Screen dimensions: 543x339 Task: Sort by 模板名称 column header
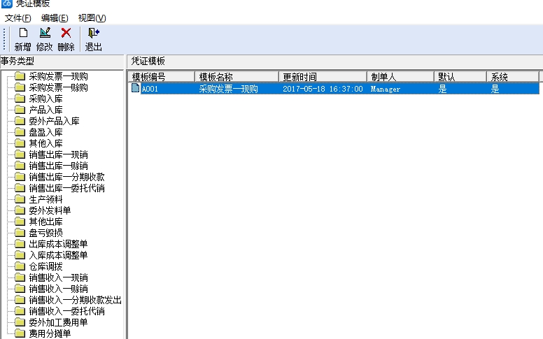click(237, 76)
